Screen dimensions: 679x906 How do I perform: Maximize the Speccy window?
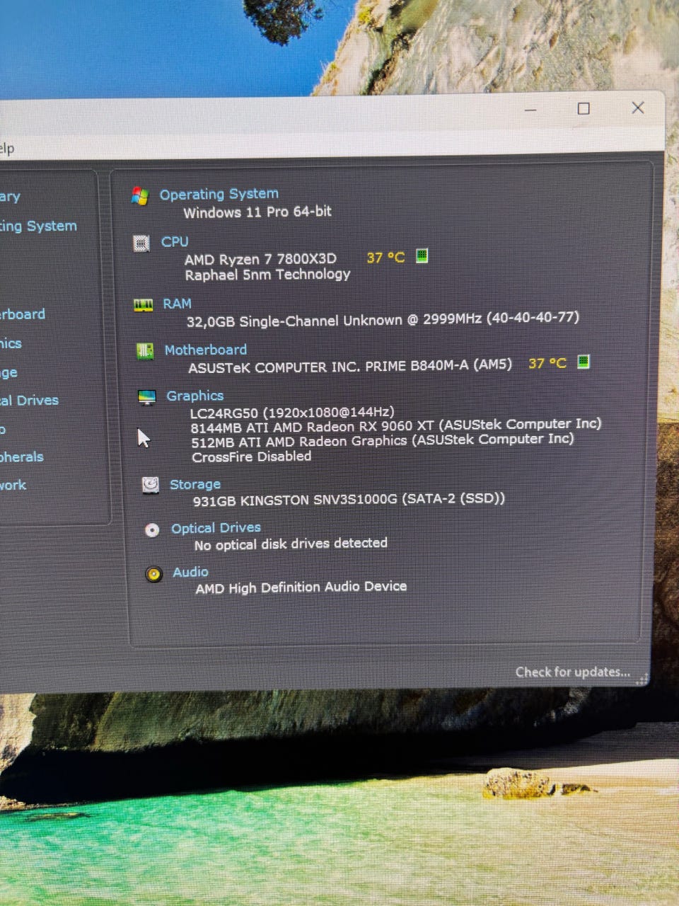coord(584,108)
